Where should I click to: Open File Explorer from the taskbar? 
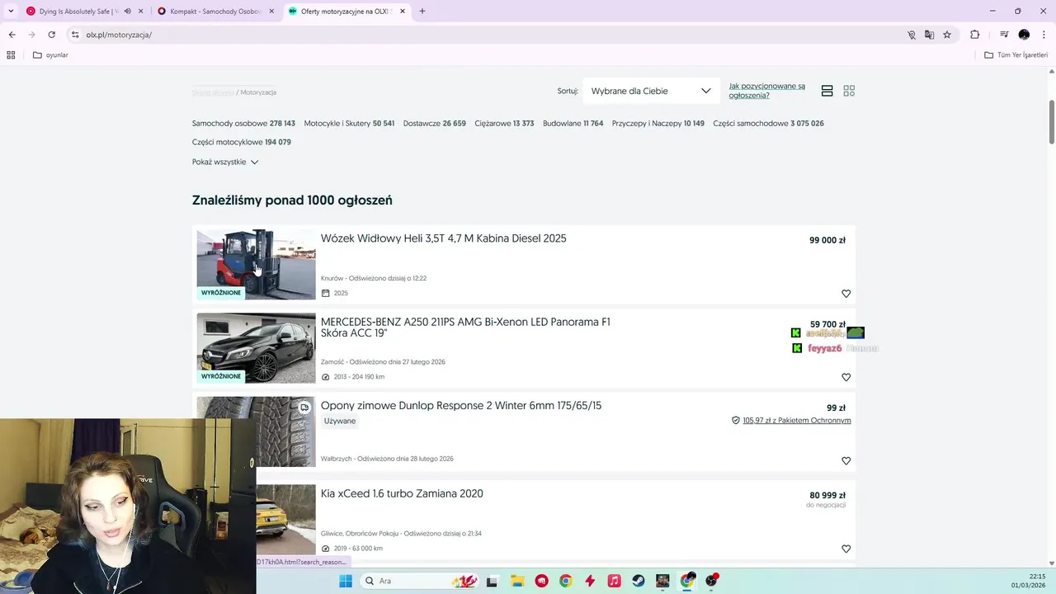tap(516, 581)
